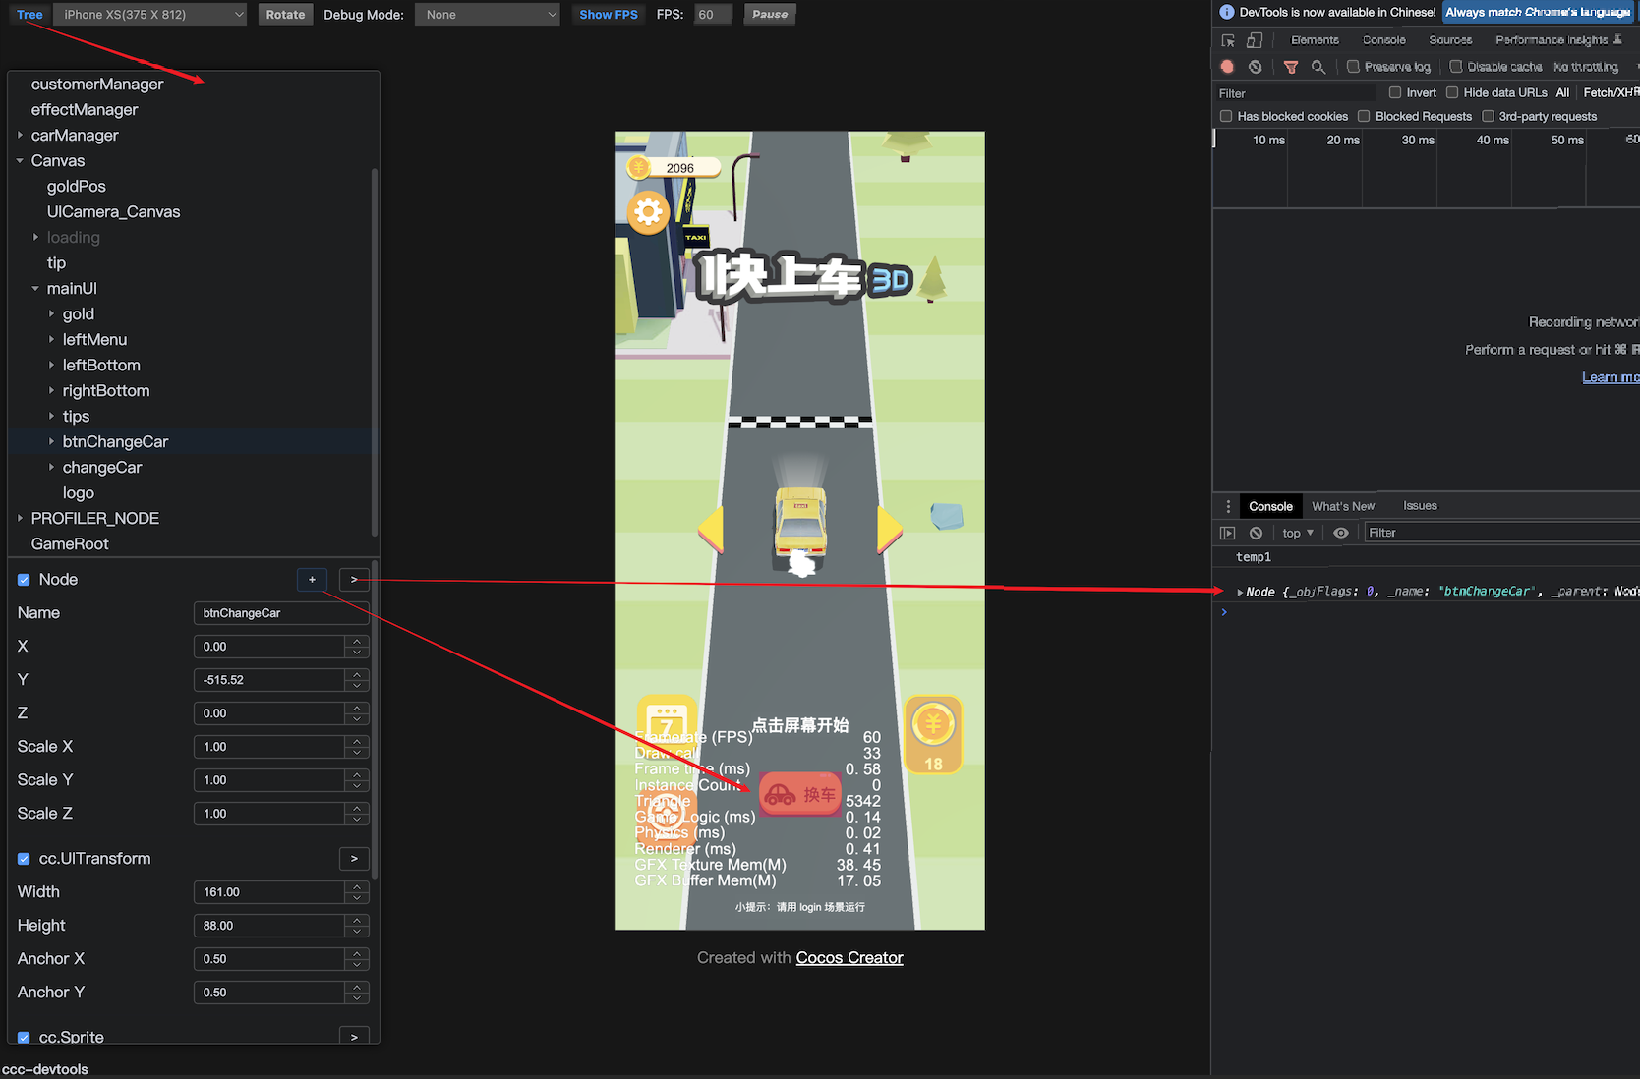This screenshot has width=1640, height=1079.
Task: Open the network filter funnel icon
Action: click(1290, 67)
